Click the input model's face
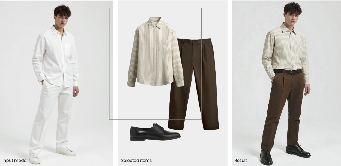The width and height of the screenshot is (341, 166). coord(61,20)
